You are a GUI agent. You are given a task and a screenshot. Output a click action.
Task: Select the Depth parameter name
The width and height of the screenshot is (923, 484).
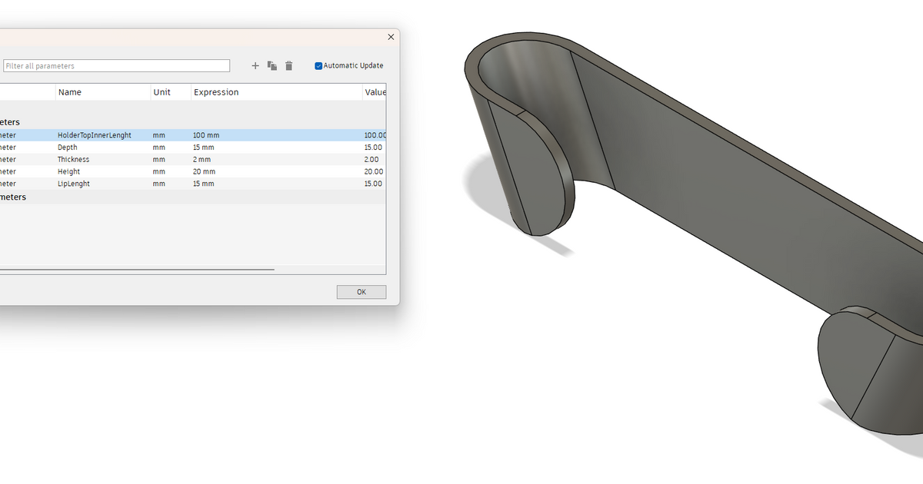pyautogui.click(x=68, y=148)
